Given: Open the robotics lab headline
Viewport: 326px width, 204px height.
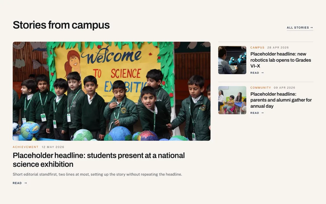Looking at the screenshot, I should click(281, 60).
